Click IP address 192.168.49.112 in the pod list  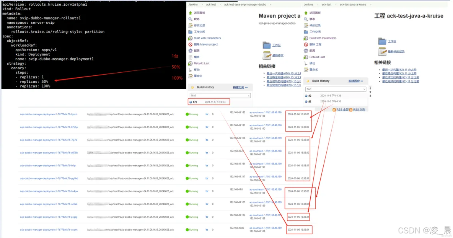pos(238,215)
